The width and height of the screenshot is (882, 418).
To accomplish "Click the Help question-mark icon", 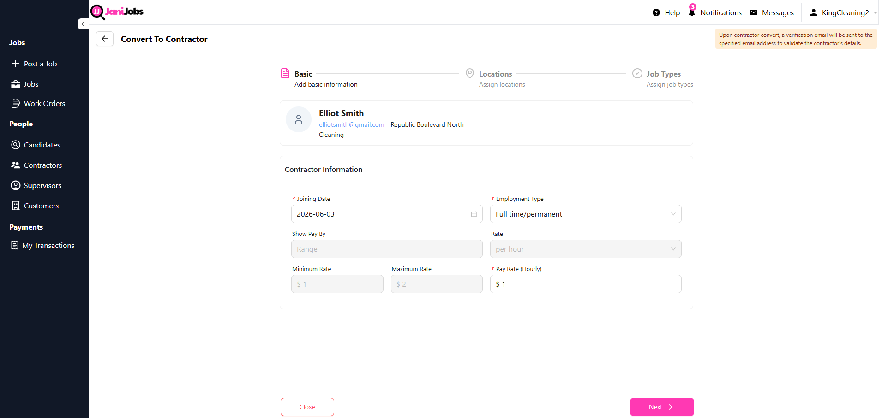I will [656, 12].
